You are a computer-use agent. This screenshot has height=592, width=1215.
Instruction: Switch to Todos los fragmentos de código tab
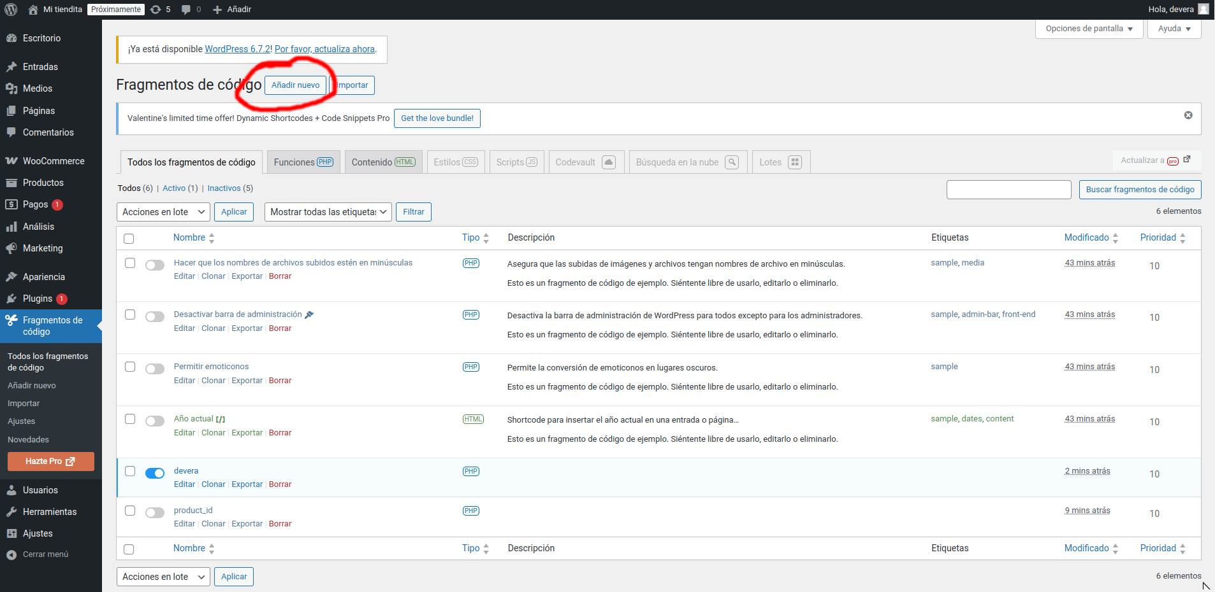191,162
